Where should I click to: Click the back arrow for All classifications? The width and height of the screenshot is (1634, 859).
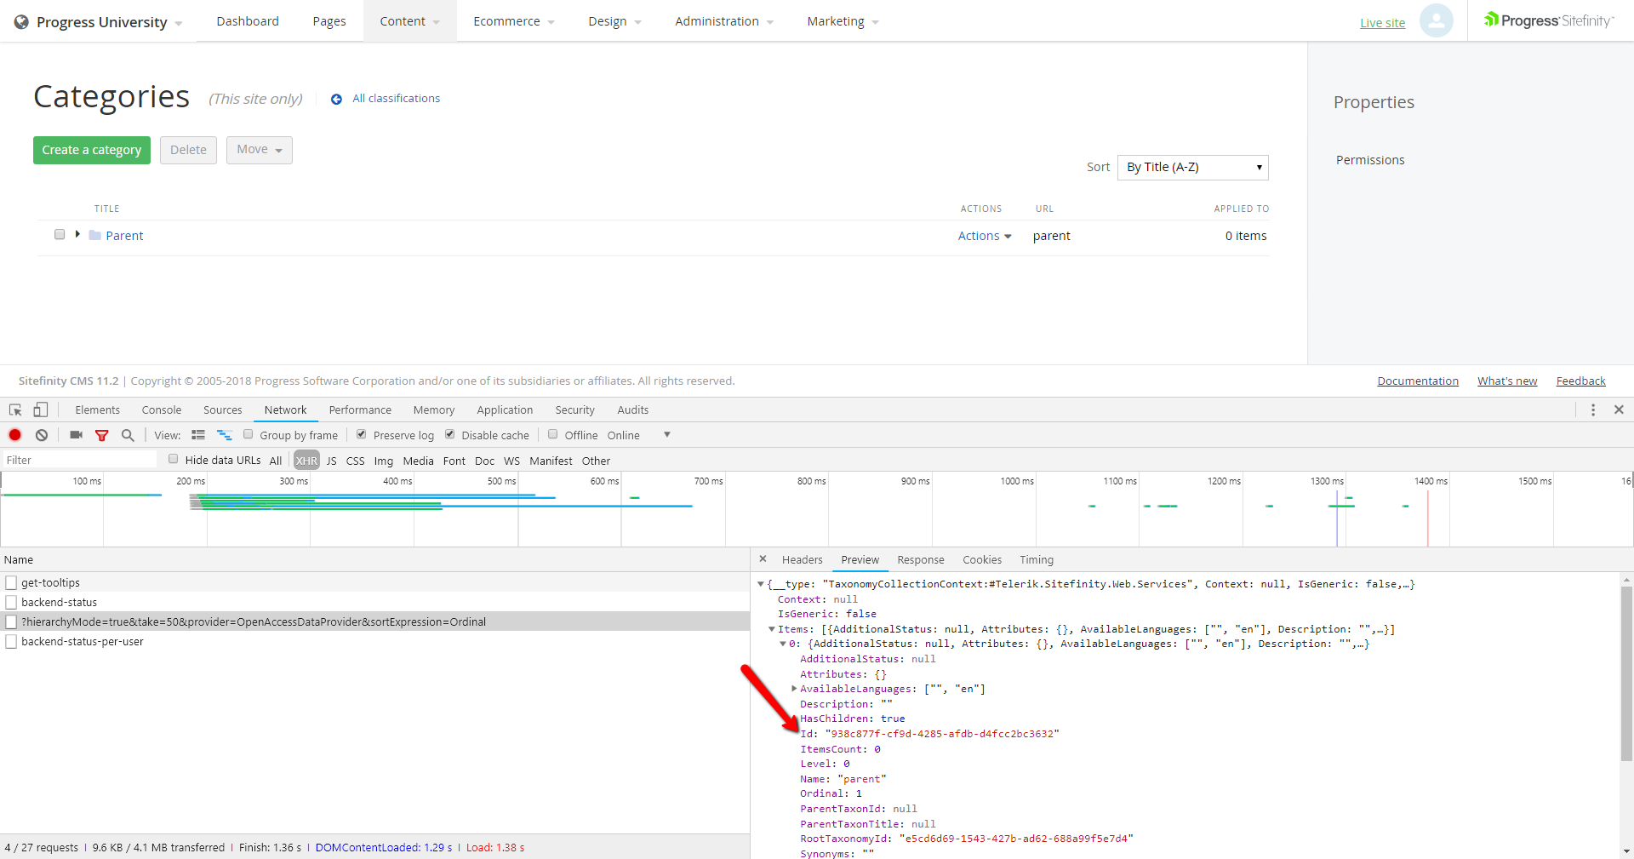tap(336, 100)
